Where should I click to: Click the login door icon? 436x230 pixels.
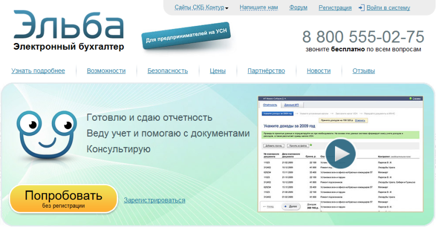click(361, 8)
